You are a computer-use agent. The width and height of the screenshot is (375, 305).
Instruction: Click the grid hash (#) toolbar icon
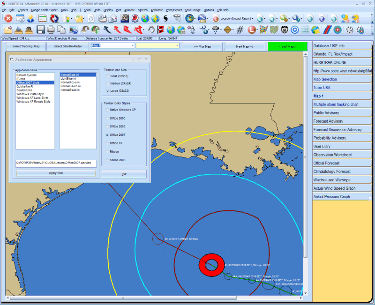240,30
